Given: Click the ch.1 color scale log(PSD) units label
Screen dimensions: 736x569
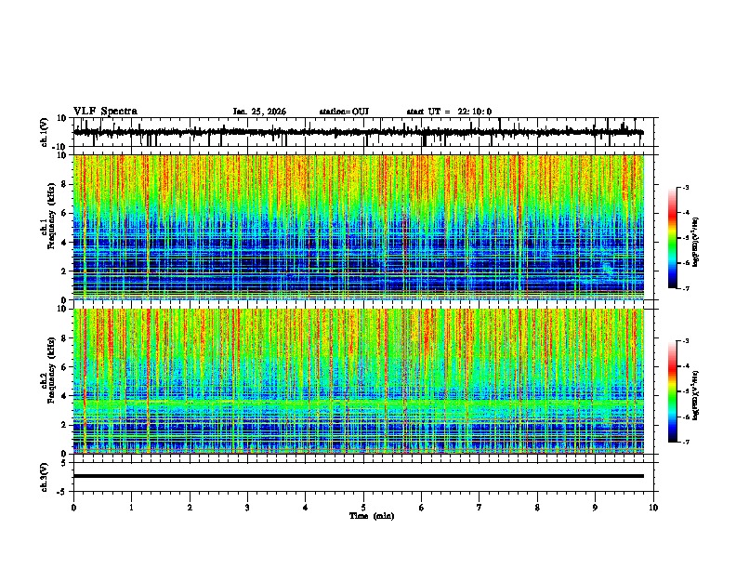Looking at the screenshot, I should coord(696,243).
